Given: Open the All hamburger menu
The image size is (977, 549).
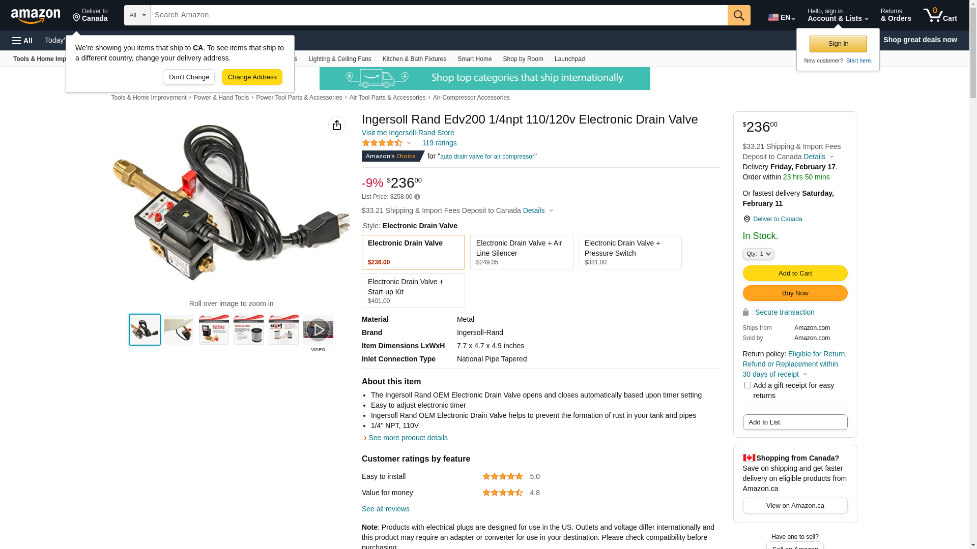Looking at the screenshot, I should click(x=22, y=40).
